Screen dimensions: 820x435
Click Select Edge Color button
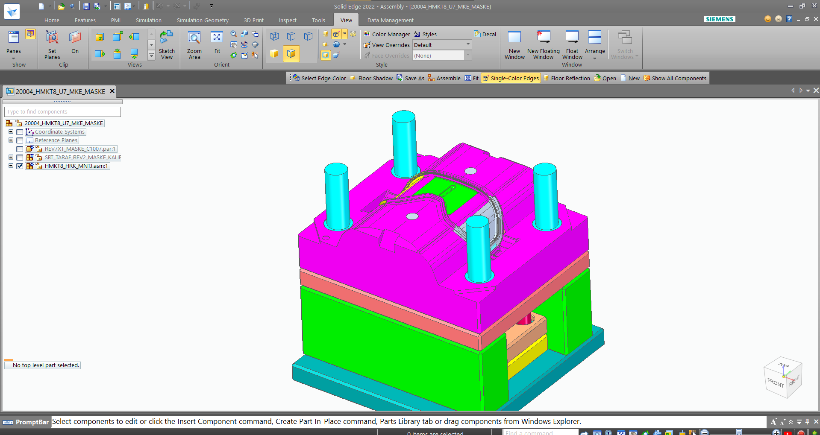click(x=320, y=78)
